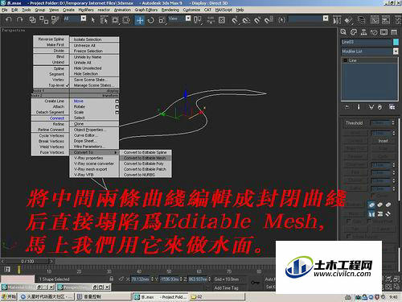Choose Convert to Editable Mesh
The height and width of the screenshot is (302, 402).
[x=145, y=158]
